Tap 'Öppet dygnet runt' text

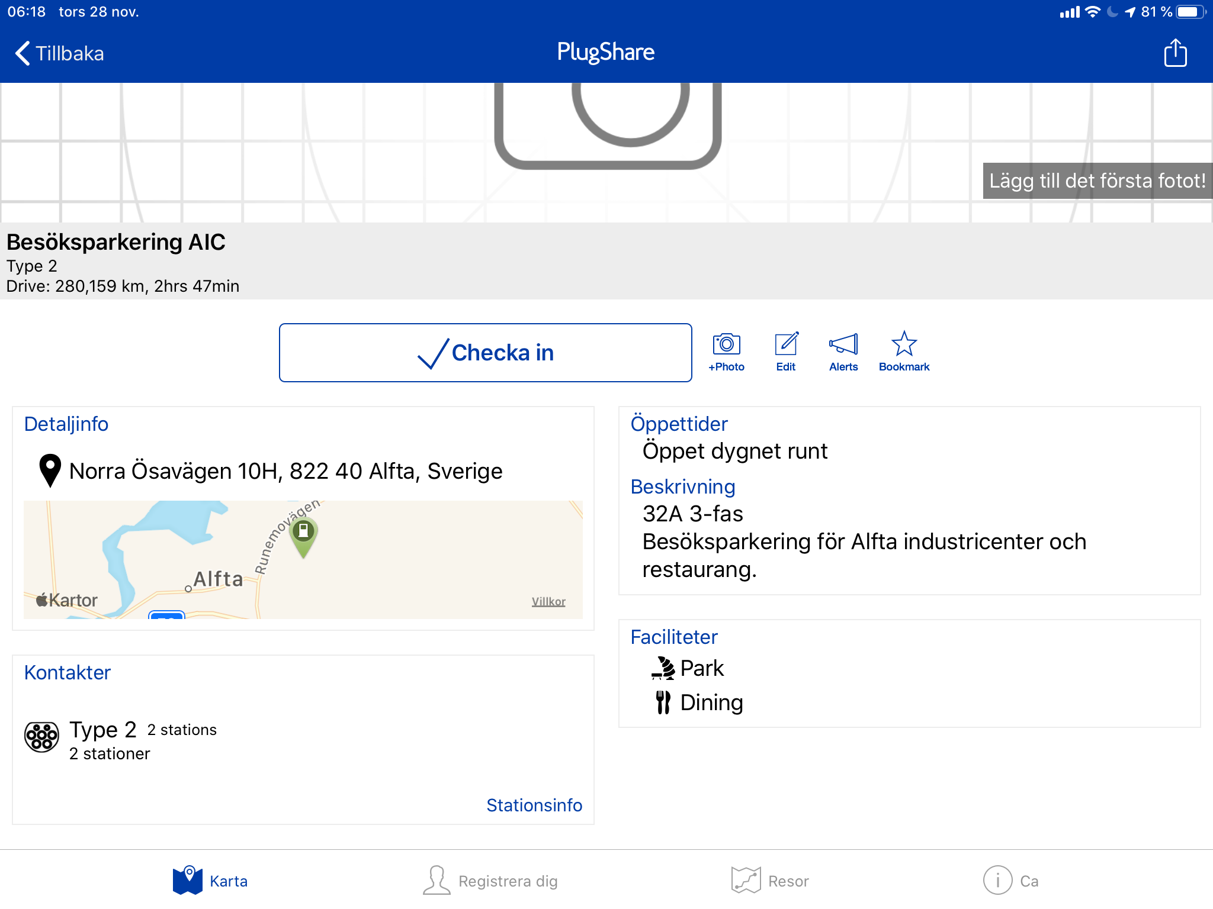(x=735, y=451)
